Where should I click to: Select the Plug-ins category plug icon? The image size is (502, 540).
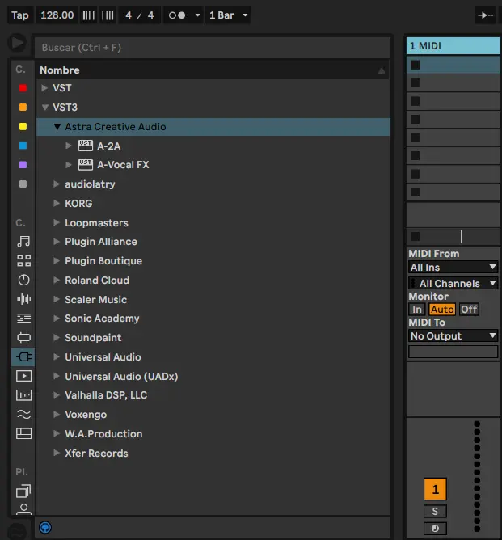pos(23,356)
